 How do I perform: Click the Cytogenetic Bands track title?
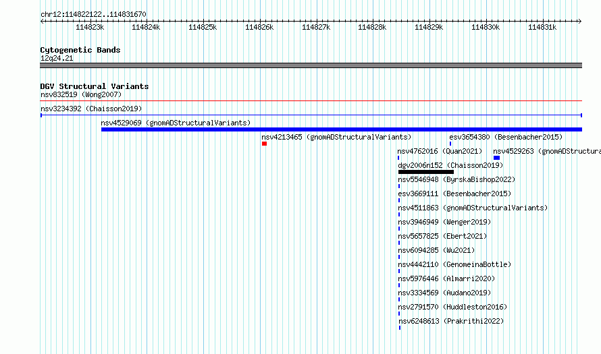click(x=80, y=50)
